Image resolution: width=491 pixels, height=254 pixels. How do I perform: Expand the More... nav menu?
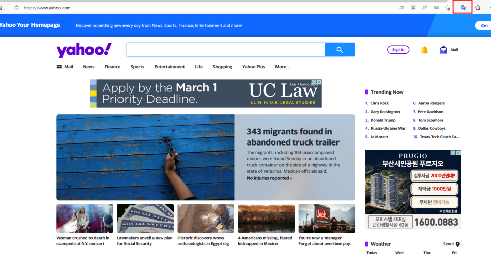coord(282,67)
